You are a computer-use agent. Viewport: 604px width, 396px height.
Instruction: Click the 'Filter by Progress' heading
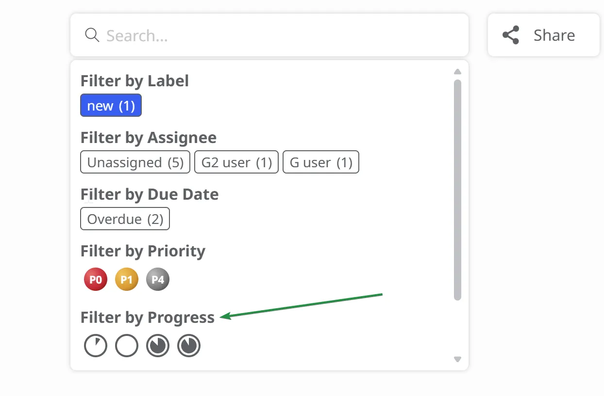[148, 317]
